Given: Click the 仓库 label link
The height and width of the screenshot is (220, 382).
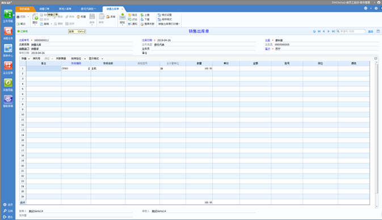Looking at the screenshot, I should (267, 40).
